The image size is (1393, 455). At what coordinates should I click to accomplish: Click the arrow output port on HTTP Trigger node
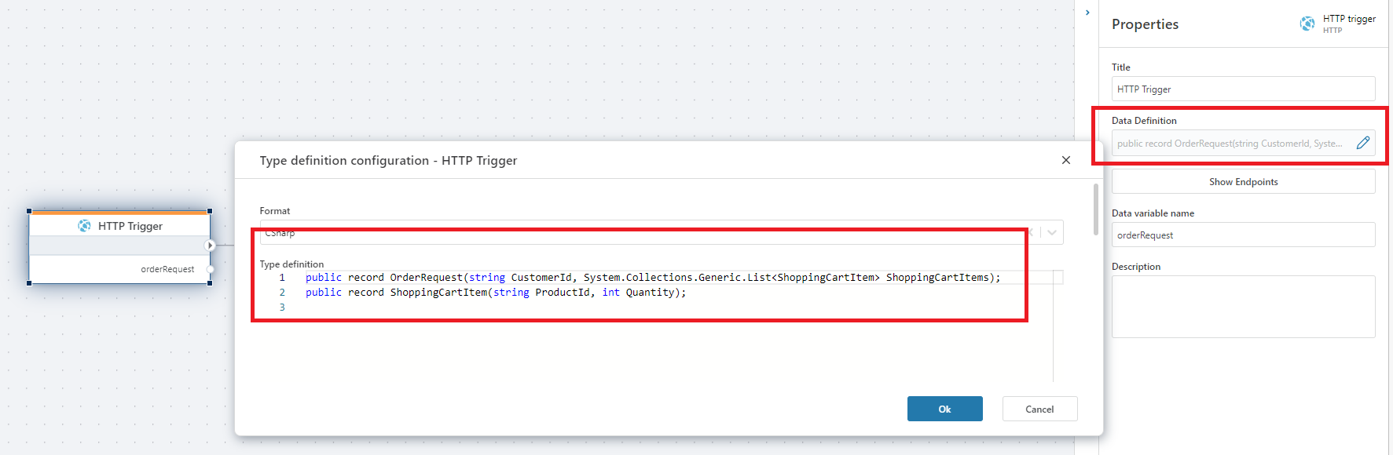[x=210, y=246]
